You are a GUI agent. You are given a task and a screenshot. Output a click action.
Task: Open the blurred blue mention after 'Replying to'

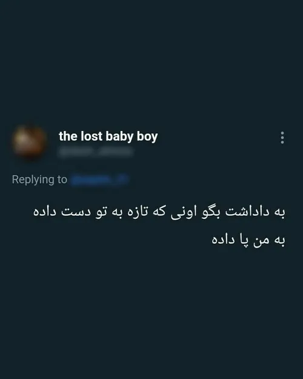pos(99,179)
